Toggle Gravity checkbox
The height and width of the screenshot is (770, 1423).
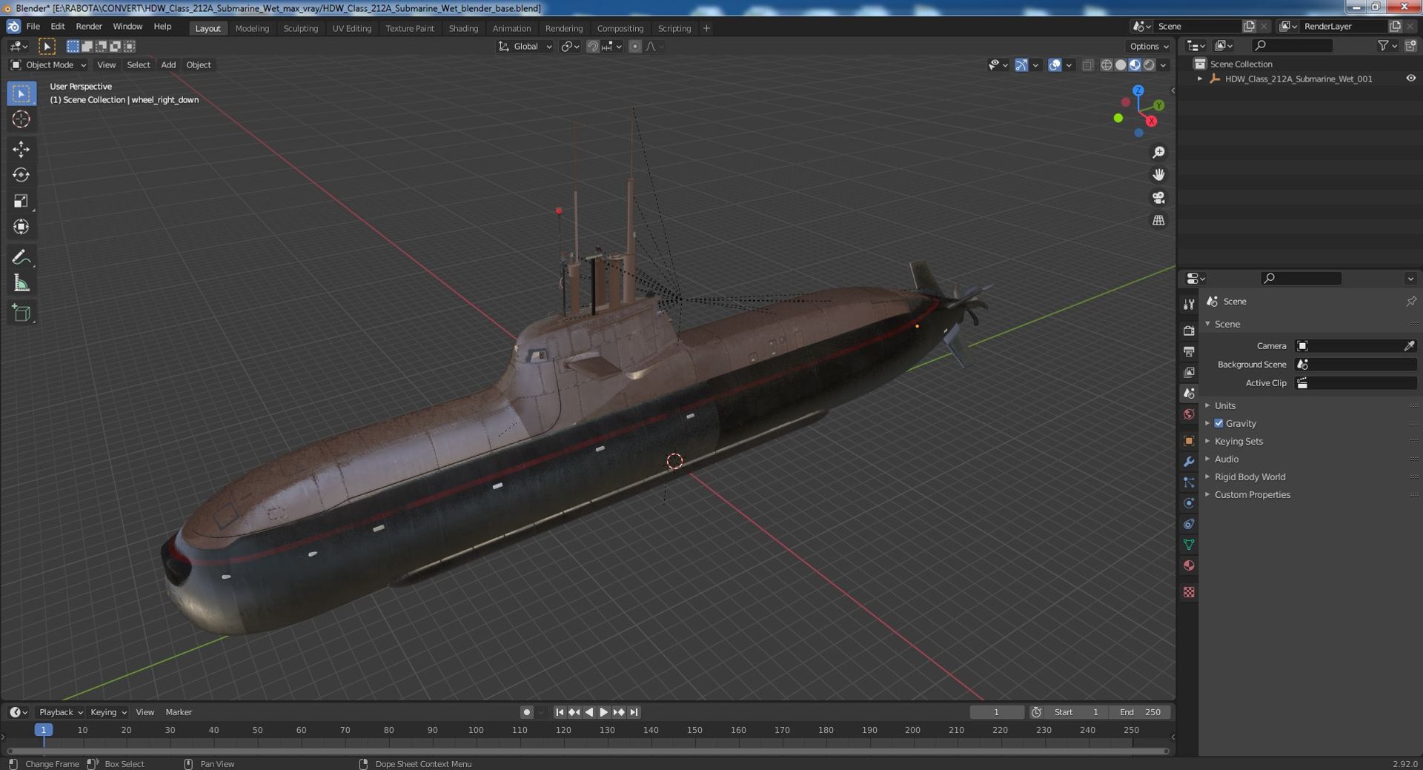(x=1218, y=423)
